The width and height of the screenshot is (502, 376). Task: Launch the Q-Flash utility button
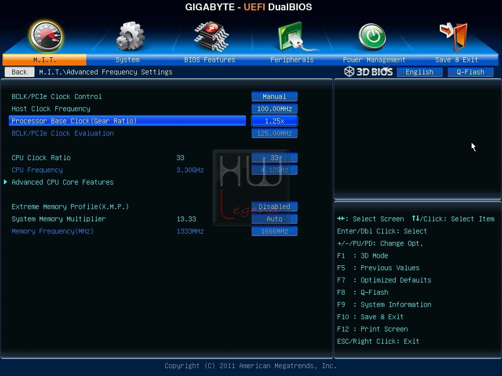pos(470,72)
